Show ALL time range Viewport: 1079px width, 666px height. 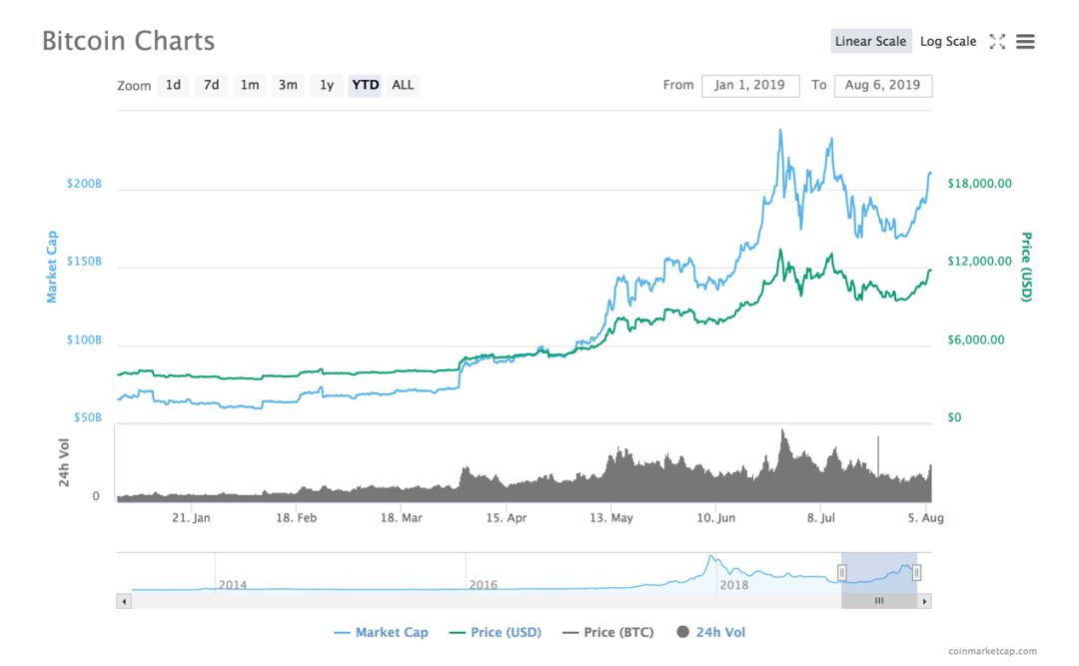coord(403,85)
